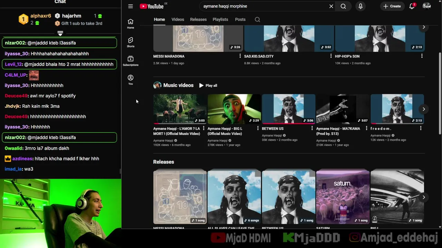This screenshot has width=442, height=248.
Task: Open the f r e e d o m . thumbnail
Action: click(x=397, y=109)
